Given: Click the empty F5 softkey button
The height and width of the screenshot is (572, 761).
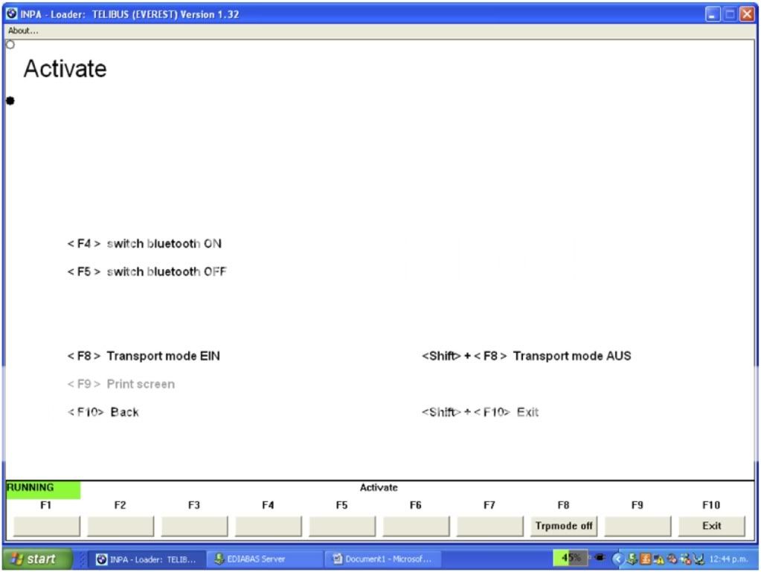Looking at the screenshot, I should coord(341,526).
